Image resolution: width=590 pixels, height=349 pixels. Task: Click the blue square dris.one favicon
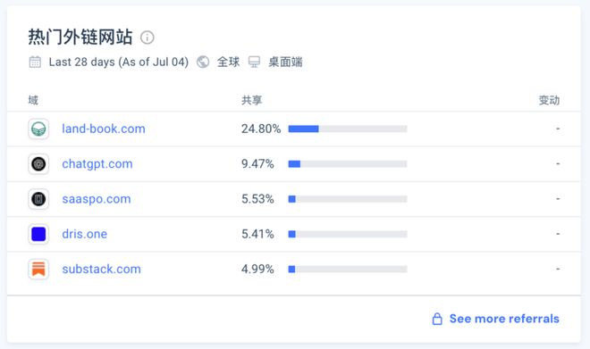[x=38, y=234]
